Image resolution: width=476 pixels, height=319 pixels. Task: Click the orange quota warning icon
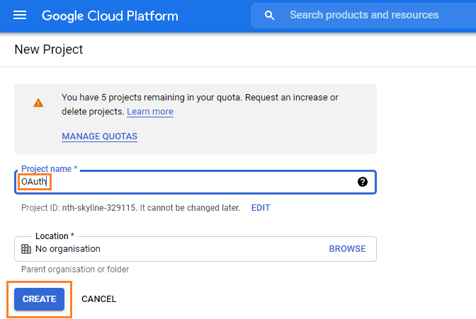click(x=38, y=103)
